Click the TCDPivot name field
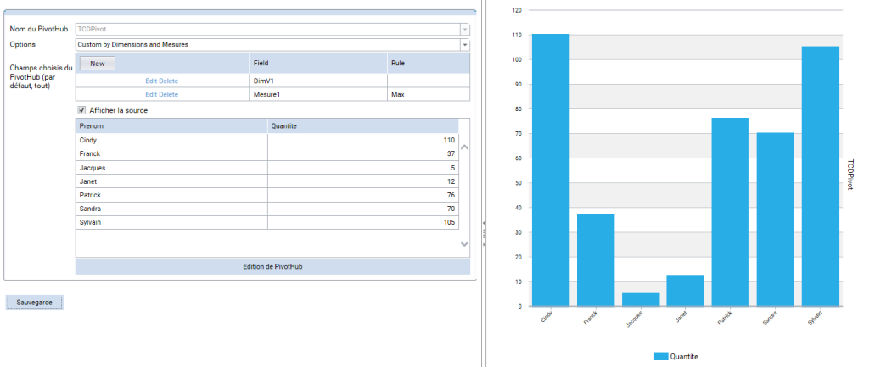This screenshot has width=869, height=367. [x=267, y=30]
